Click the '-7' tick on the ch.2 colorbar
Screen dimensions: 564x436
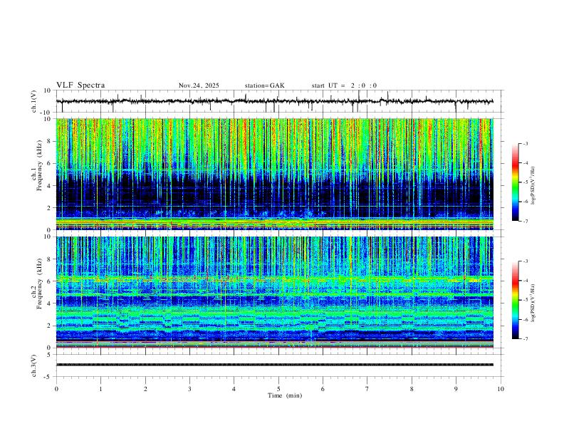click(x=526, y=339)
